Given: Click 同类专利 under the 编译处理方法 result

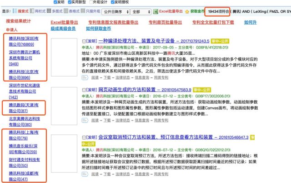Looking at the screenshot, I should tap(161, 77).
